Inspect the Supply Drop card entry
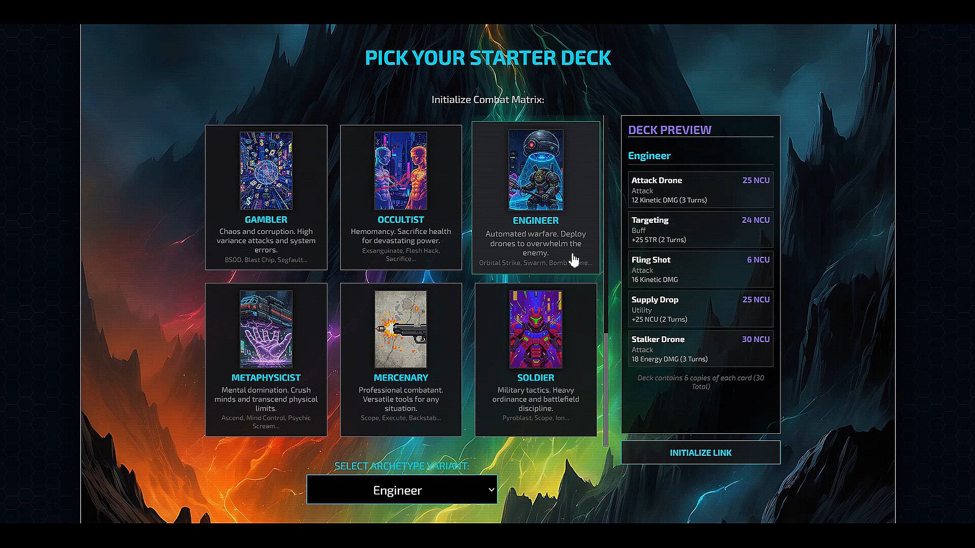The image size is (975, 548). click(700, 309)
